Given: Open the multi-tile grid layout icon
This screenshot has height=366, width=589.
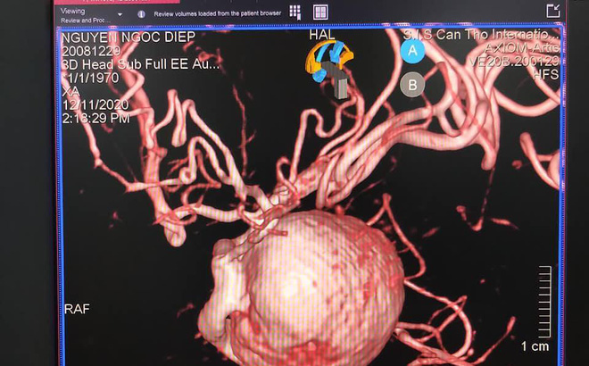Looking at the screenshot, I should click(x=295, y=12).
